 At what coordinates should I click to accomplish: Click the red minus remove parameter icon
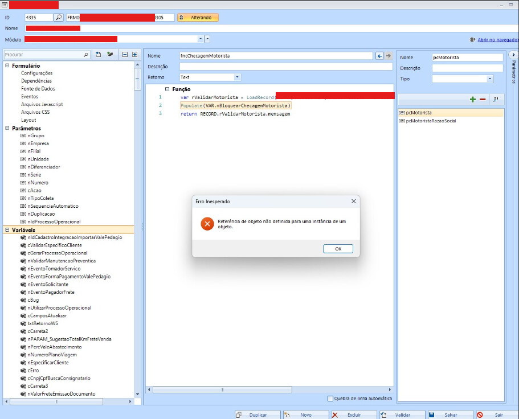(483, 100)
